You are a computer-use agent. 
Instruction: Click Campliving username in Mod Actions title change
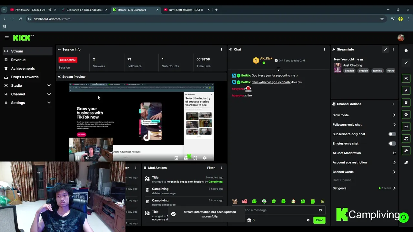coord(215,182)
